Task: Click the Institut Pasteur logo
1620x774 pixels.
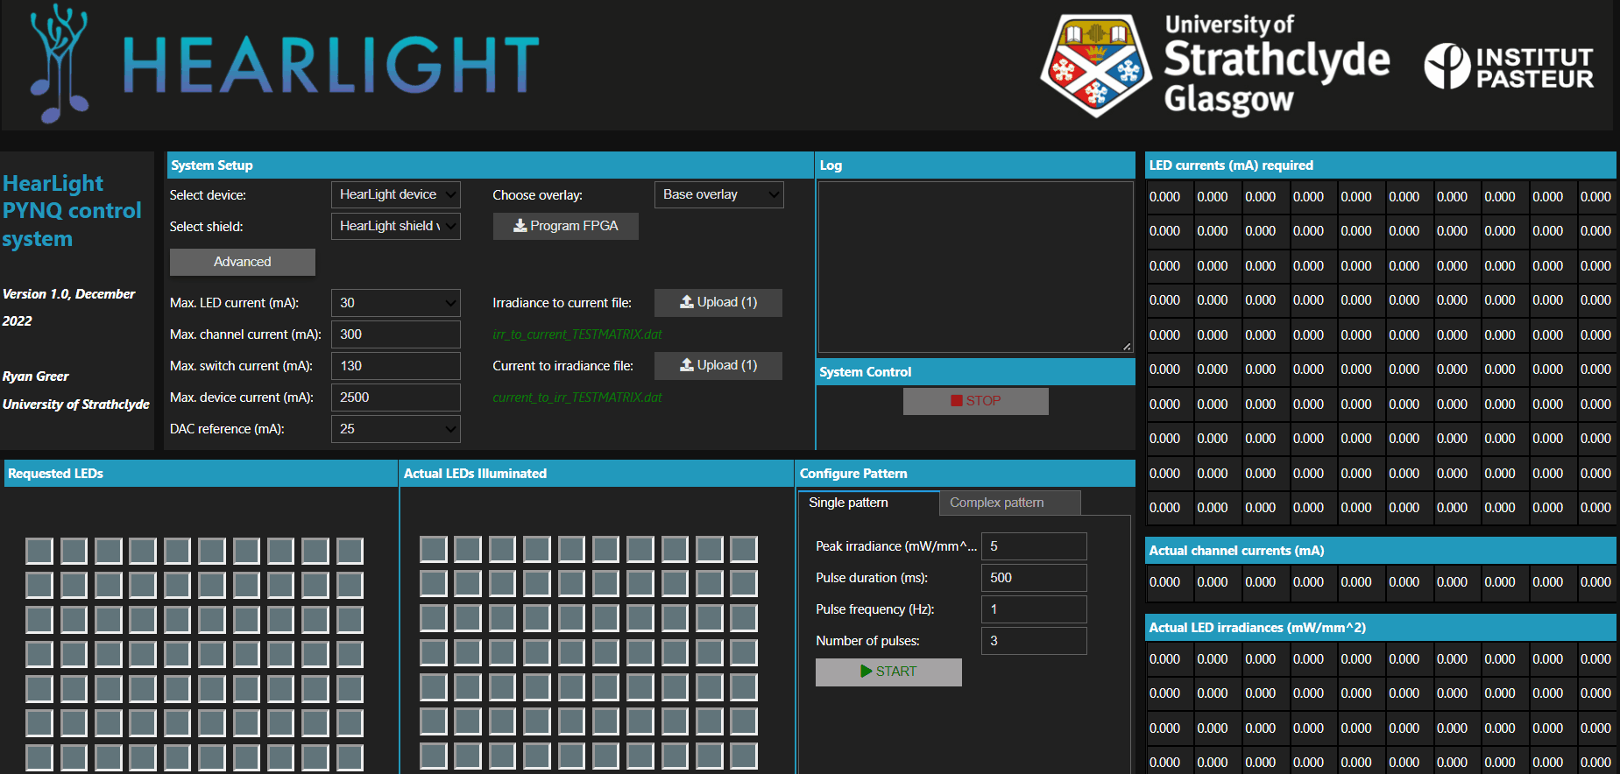Action: click(x=1509, y=67)
